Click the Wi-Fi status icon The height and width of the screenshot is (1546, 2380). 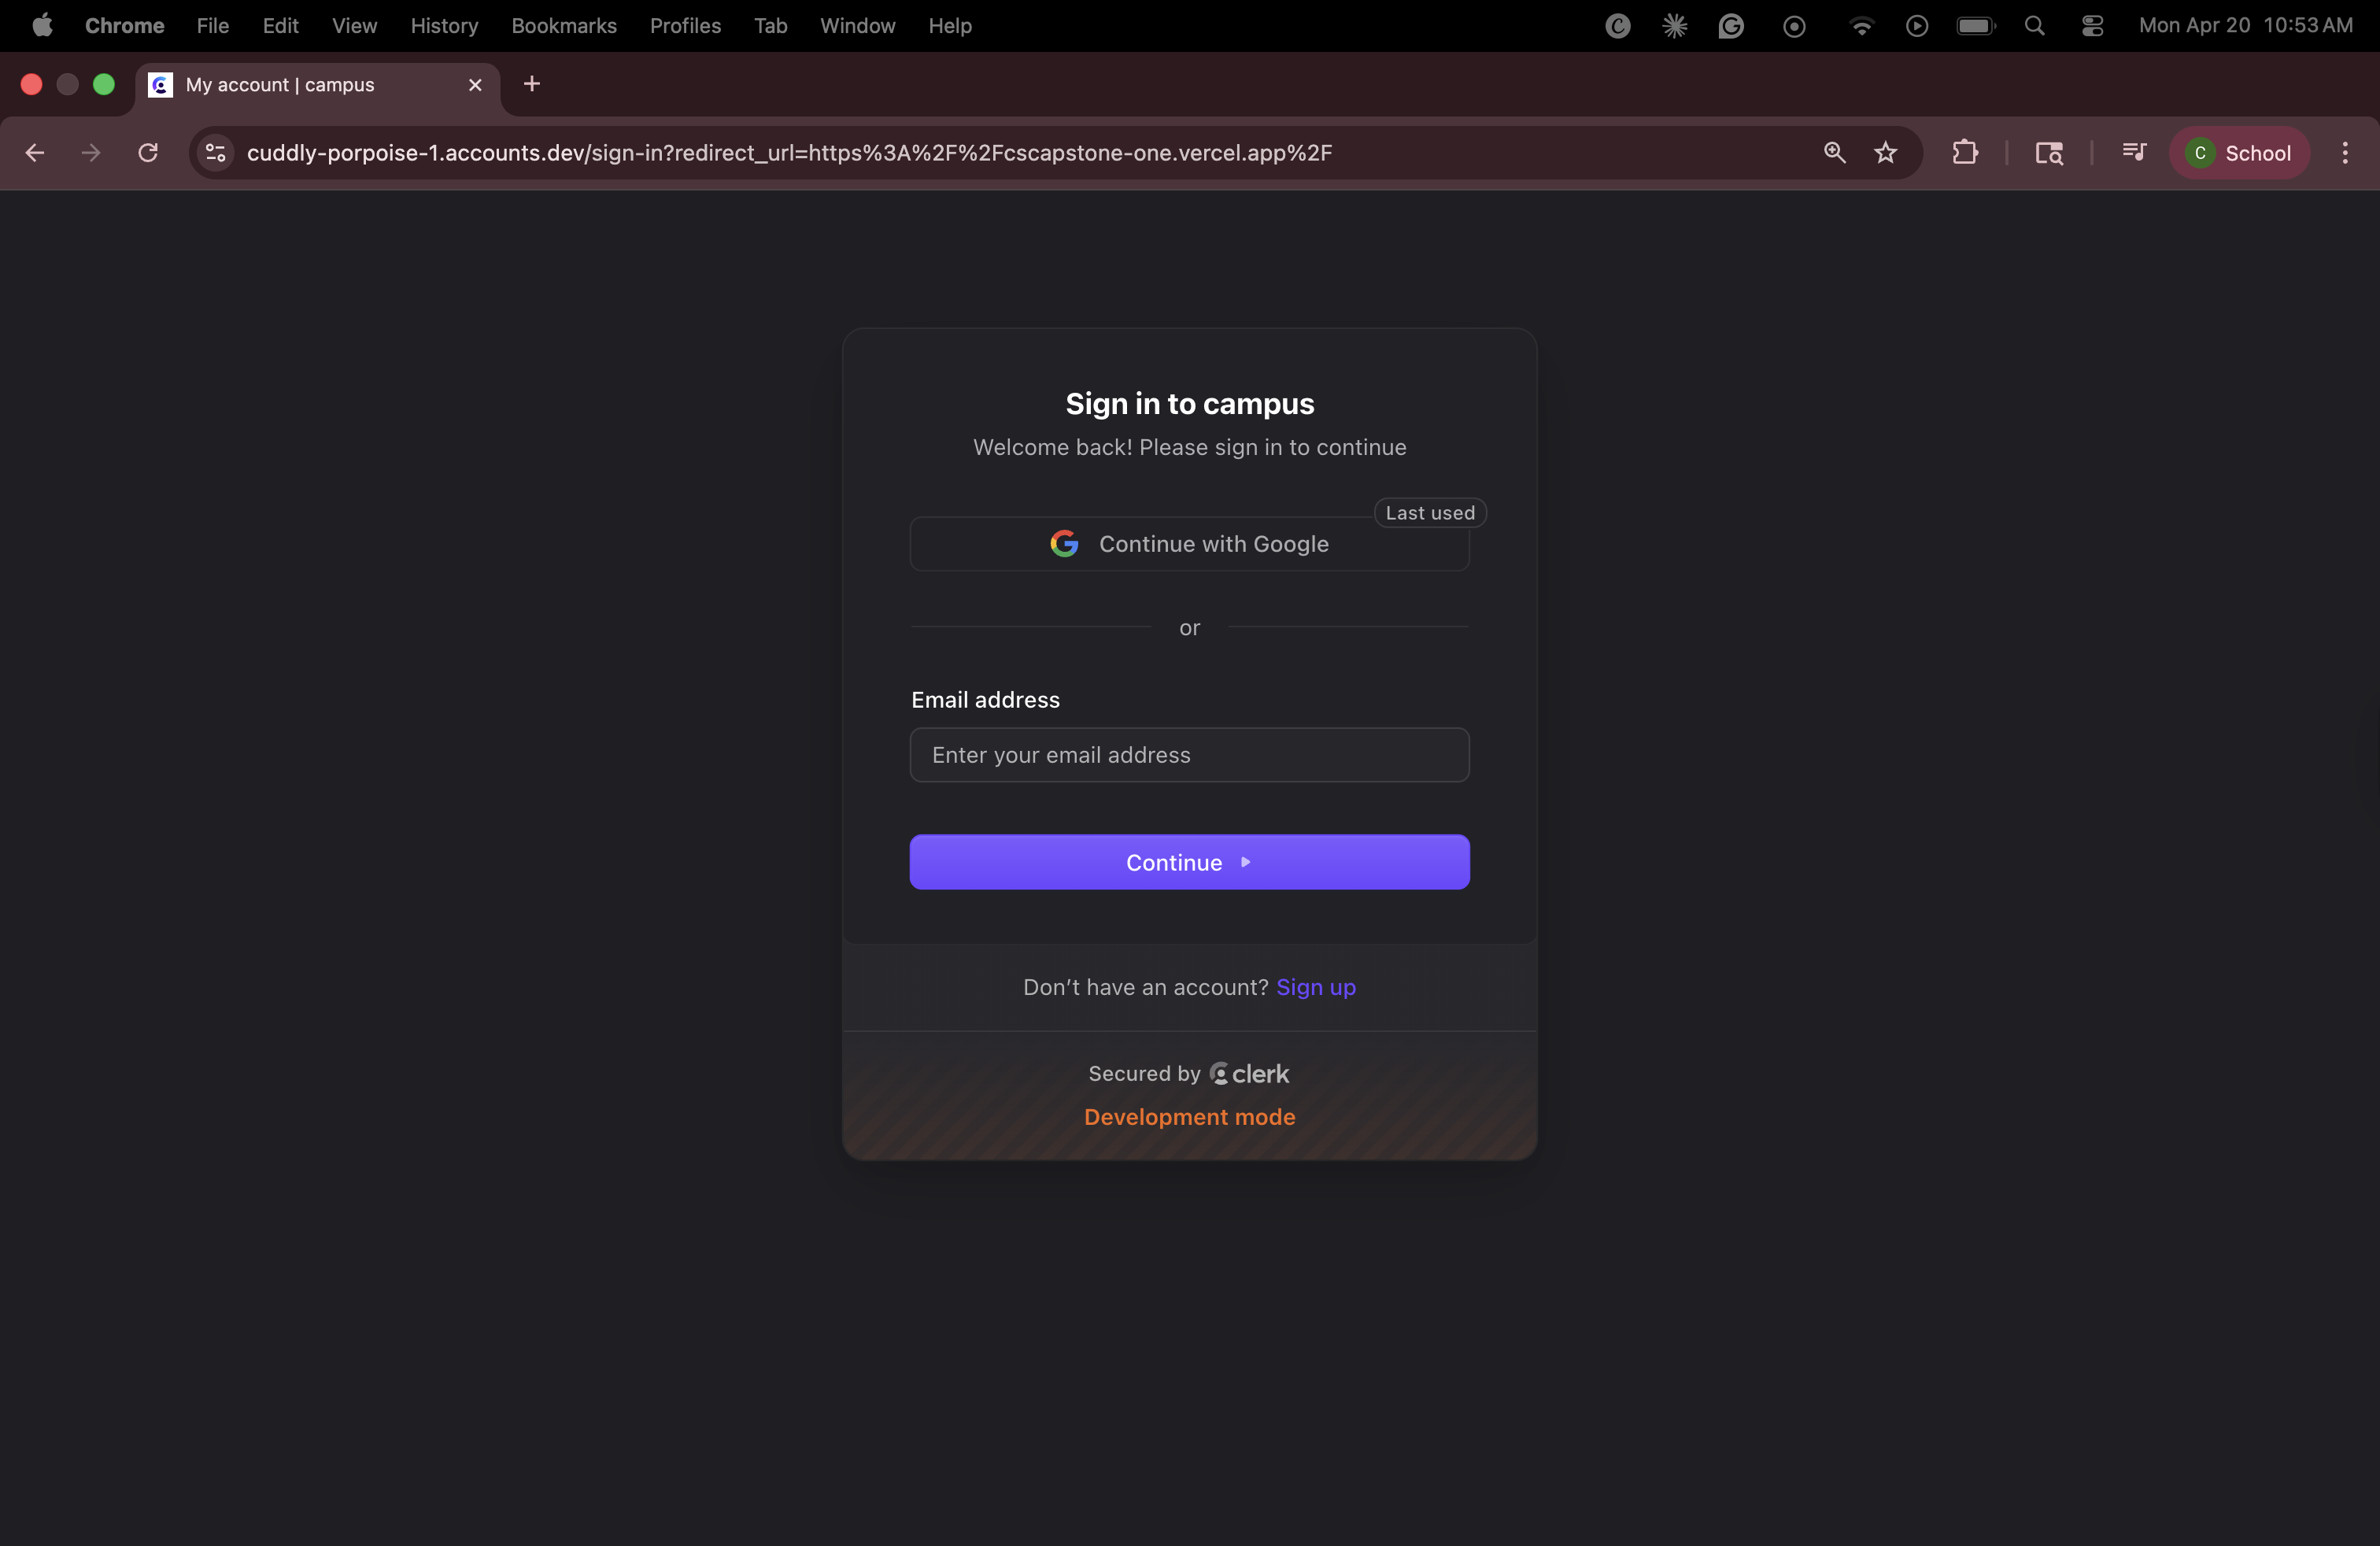click(1860, 26)
